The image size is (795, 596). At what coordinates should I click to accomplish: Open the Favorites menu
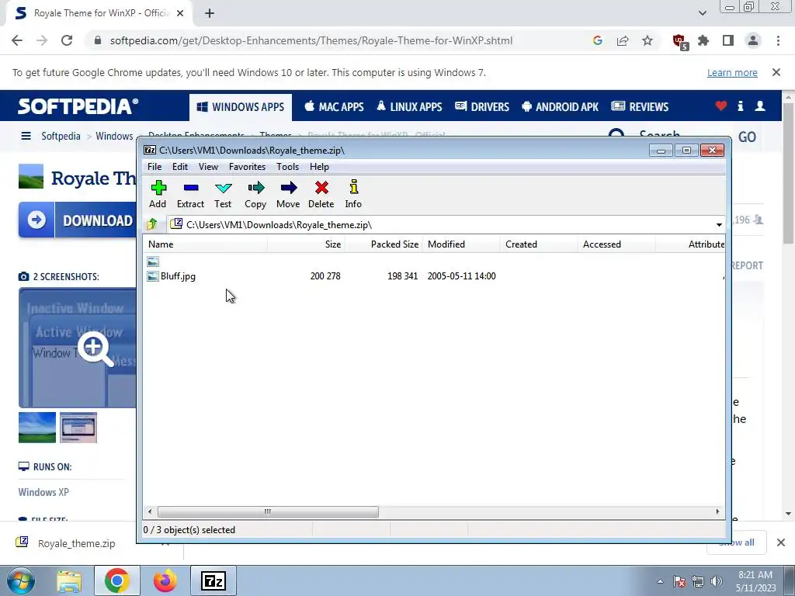point(247,167)
